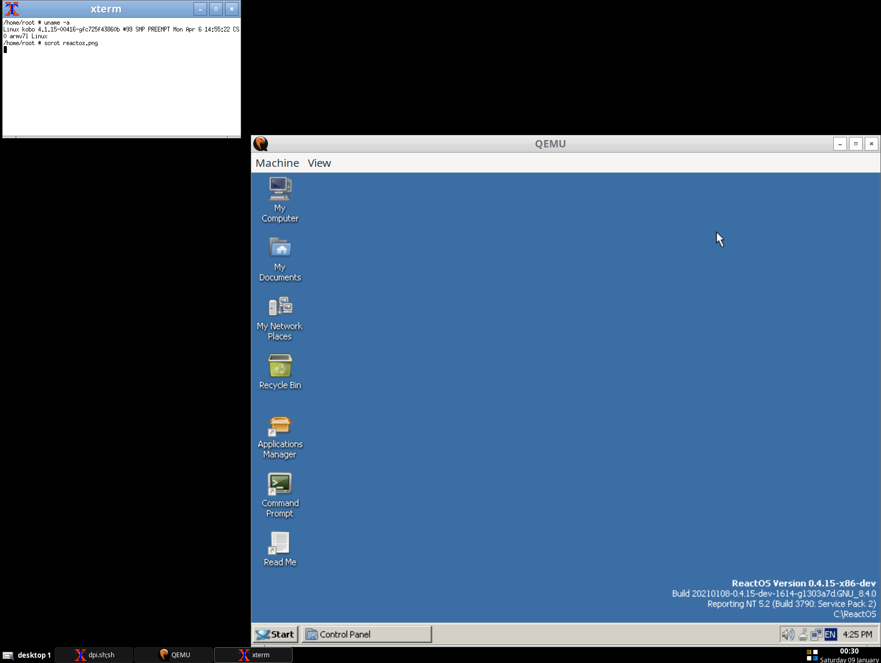Click the EN keyboard layout indicator
This screenshot has height=663, width=881.
[830, 635]
